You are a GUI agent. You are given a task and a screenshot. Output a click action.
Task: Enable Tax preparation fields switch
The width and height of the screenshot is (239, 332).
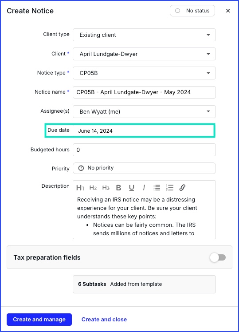tap(218, 257)
